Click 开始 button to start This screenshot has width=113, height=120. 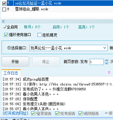[x=15, y=62]
